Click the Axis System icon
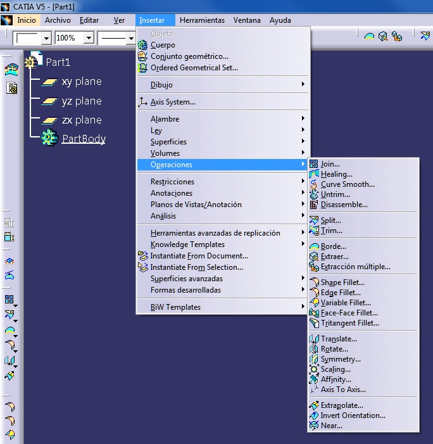This screenshot has height=444, width=433. tap(142, 102)
